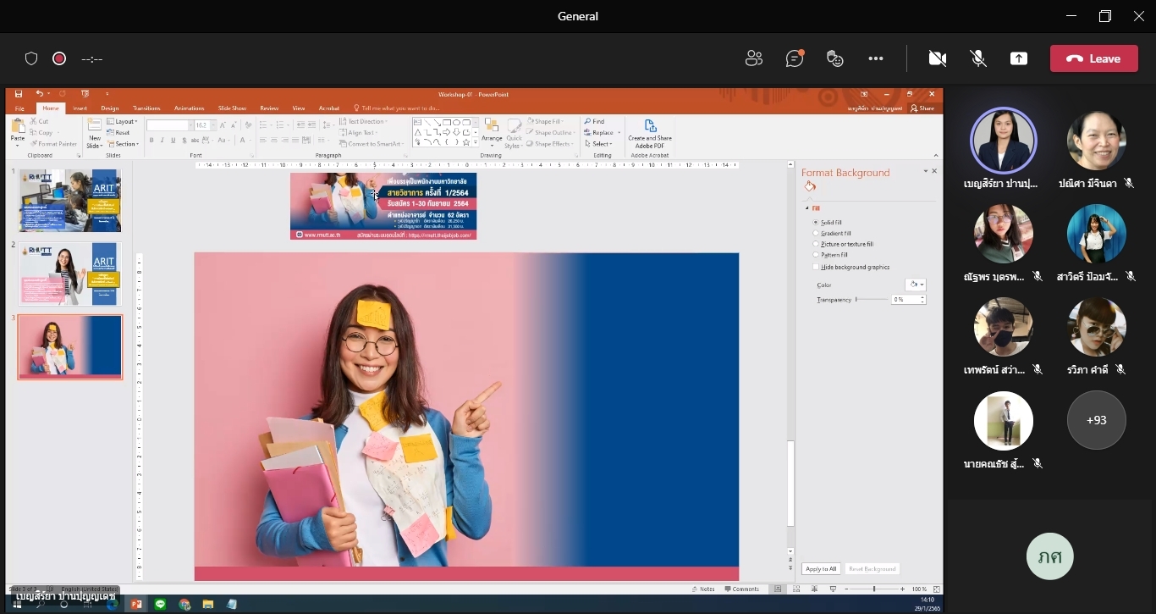Open Teams More actions ellipsis
This screenshot has height=614, width=1156.
tap(876, 58)
